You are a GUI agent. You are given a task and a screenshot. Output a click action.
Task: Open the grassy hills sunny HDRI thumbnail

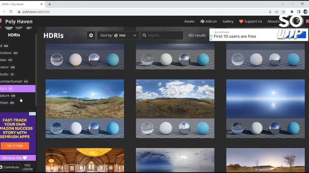85,109
